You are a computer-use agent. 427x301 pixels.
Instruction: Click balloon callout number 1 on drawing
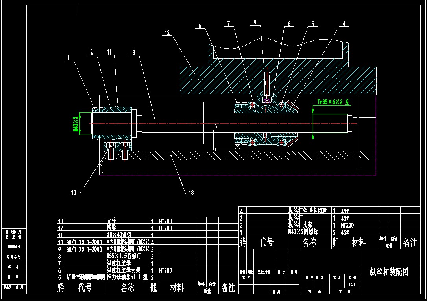click(x=68, y=57)
